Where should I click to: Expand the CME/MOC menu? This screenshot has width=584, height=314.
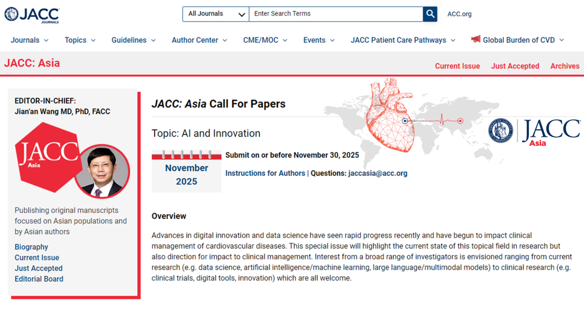(x=265, y=40)
